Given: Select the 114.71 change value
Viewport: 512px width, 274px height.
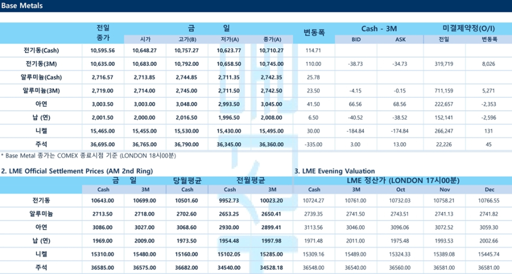Looking at the screenshot, I should click(313, 51).
